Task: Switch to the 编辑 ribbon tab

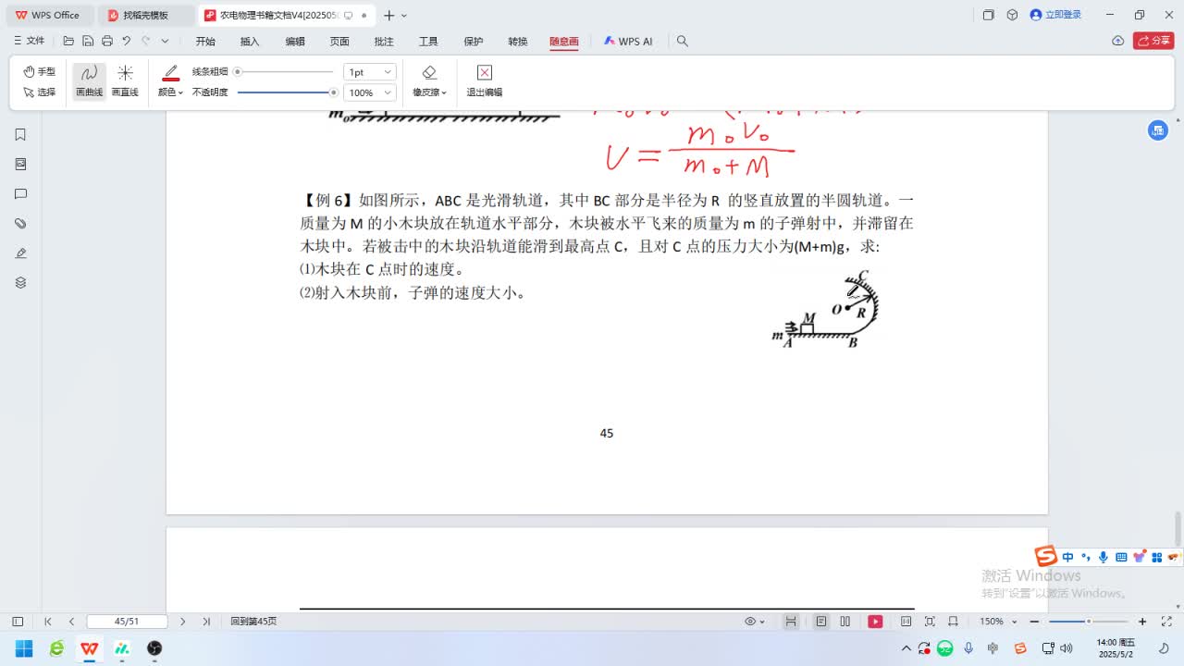Action: point(295,42)
